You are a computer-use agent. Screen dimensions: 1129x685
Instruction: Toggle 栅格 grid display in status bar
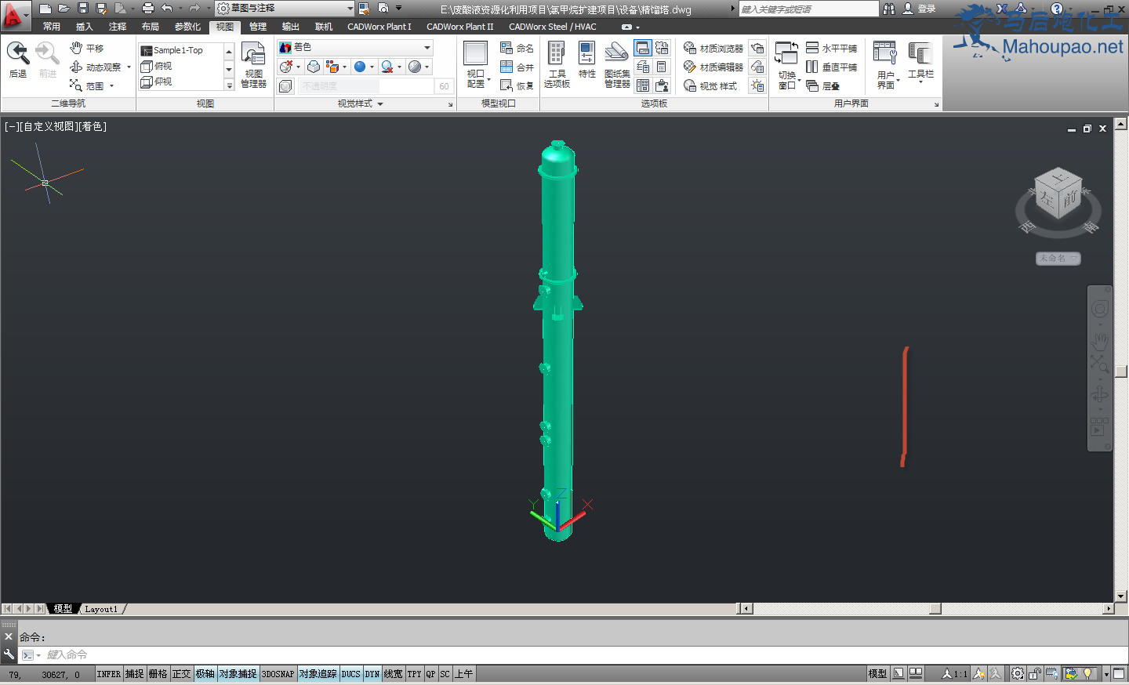(x=158, y=674)
